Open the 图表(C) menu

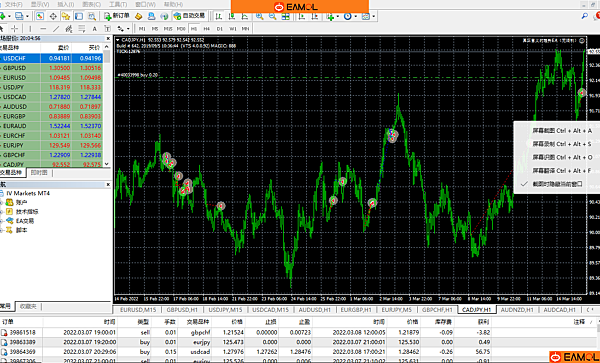[x=91, y=4]
